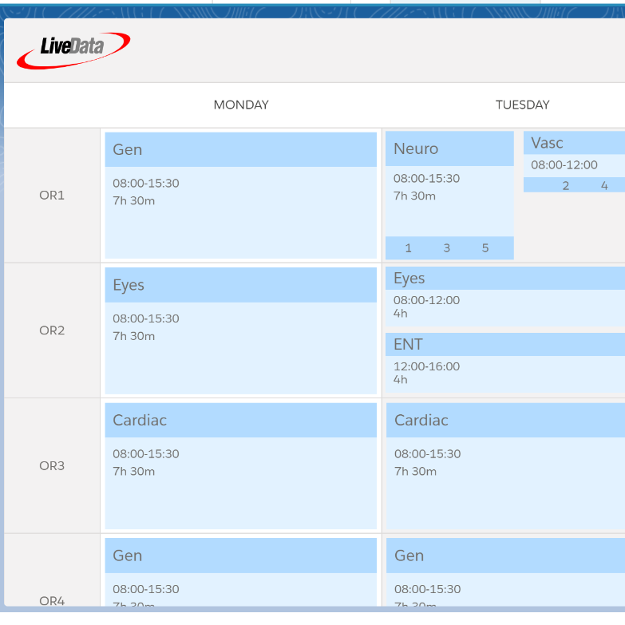
Task: Open the Monday OR2 Eyes block
Action: [x=241, y=330]
